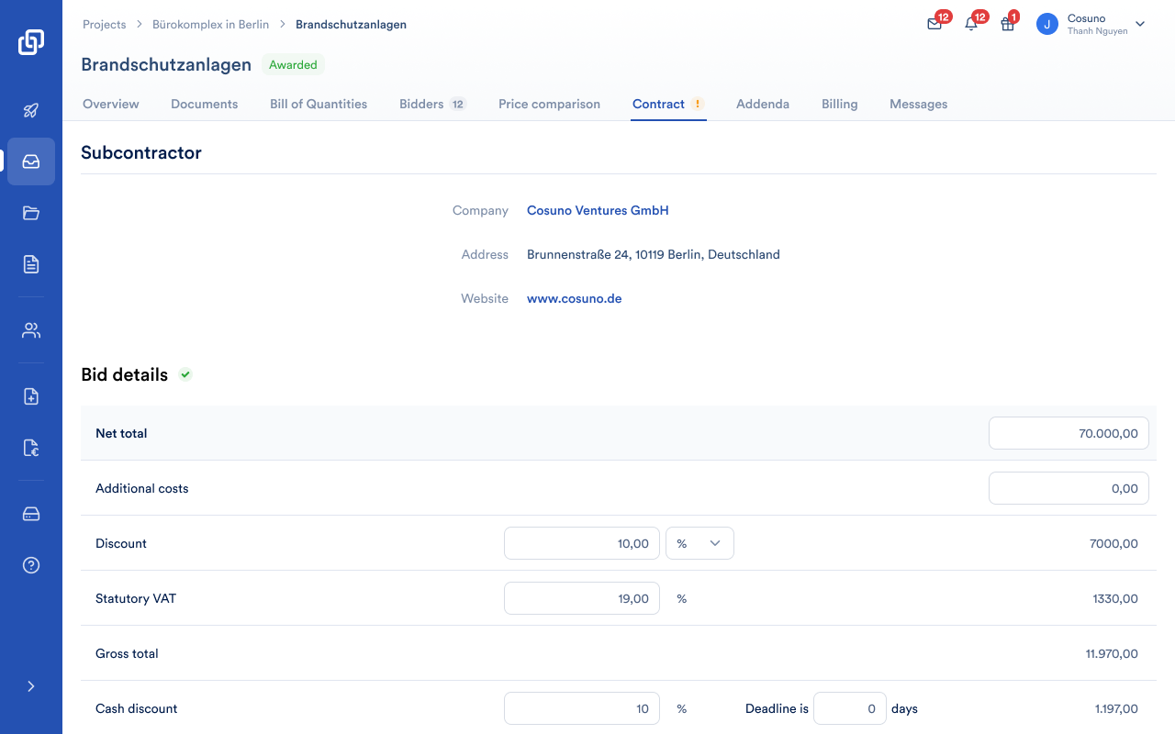Open the folder icon in sidebar

(x=31, y=213)
